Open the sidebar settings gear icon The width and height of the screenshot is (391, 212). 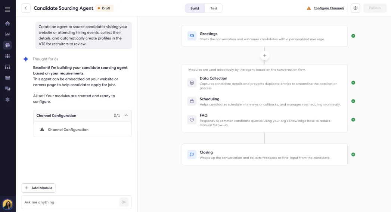[7, 99]
